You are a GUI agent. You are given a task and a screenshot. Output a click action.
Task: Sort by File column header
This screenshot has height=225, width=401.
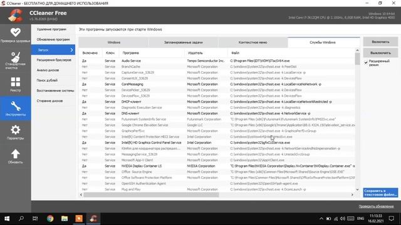(291, 52)
